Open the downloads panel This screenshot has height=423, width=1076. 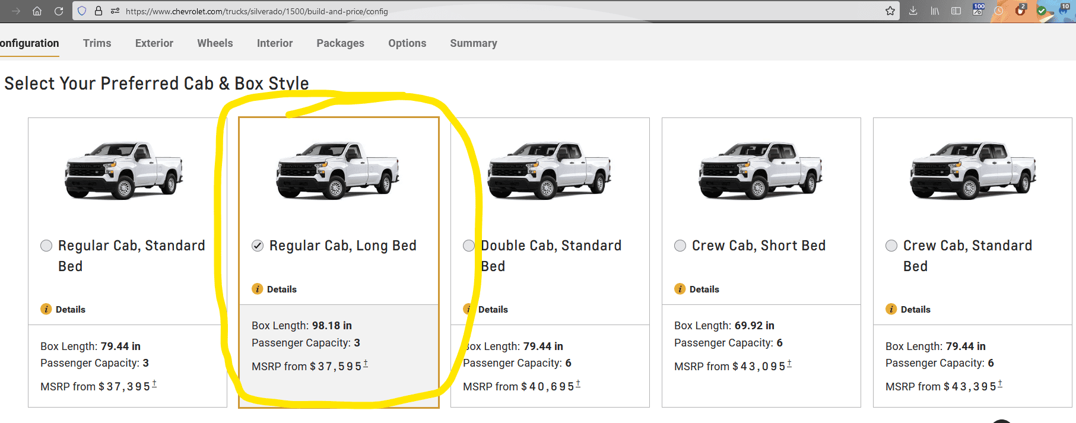pos(913,11)
